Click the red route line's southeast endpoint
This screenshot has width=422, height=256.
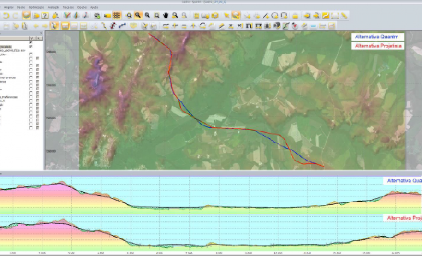323,166
